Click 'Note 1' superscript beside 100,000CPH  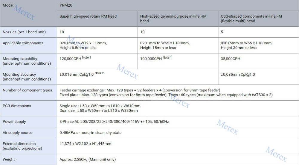point(167,57)
